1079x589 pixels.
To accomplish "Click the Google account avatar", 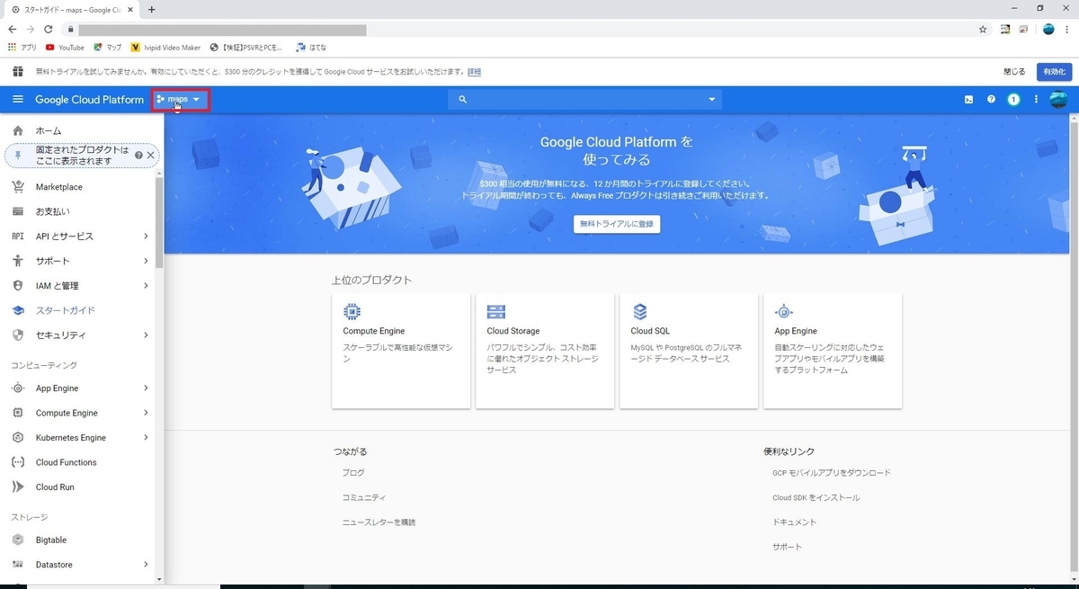I will pos(1058,99).
